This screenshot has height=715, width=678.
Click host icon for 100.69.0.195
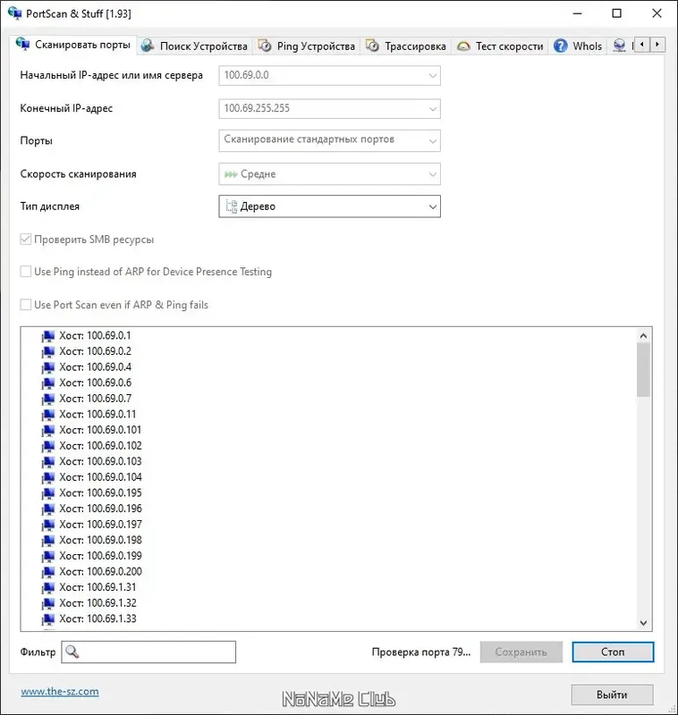click(x=48, y=493)
